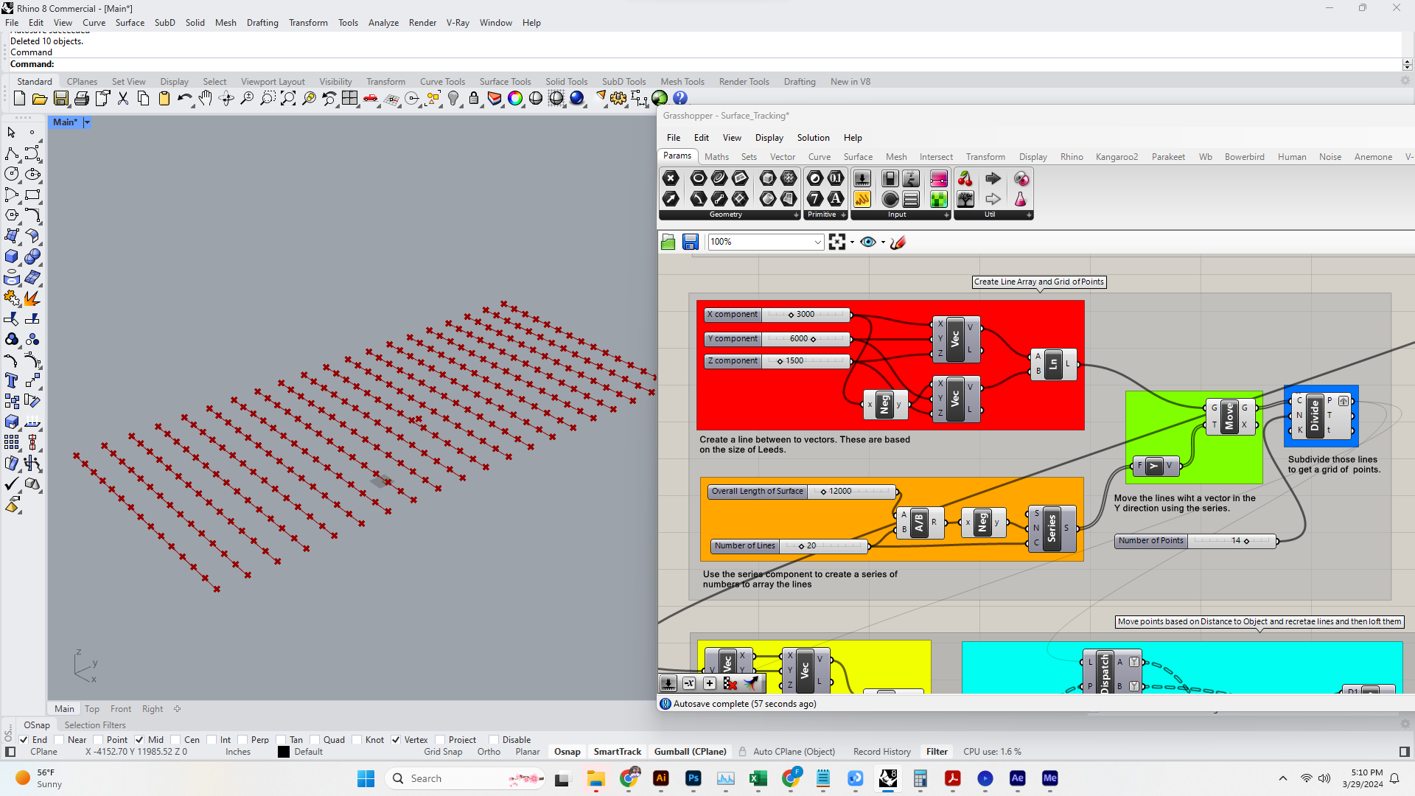1415x796 pixels.
Task: Expand the Main viewport title dropdown arrow
Action: click(x=86, y=122)
